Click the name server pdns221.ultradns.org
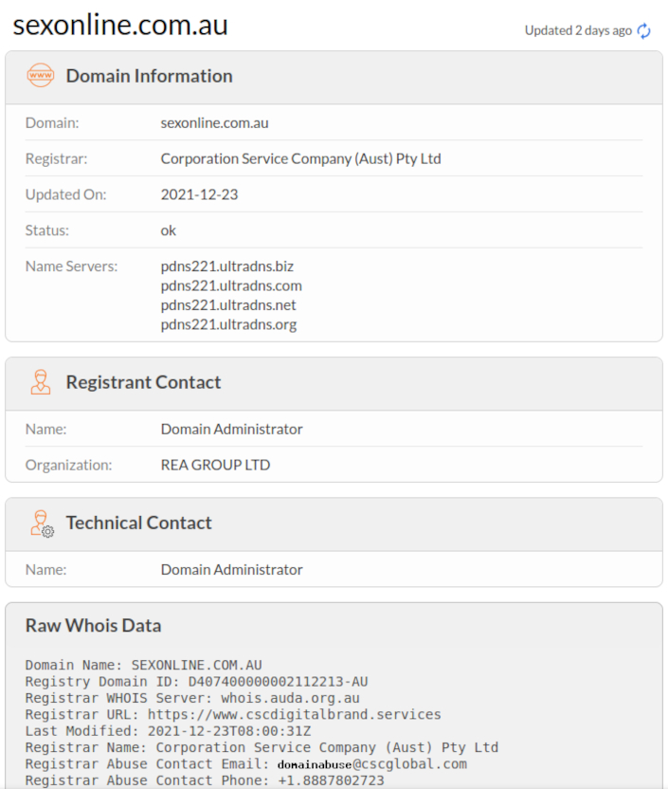Viewport: 668px width, 789px height. point(228,324)
